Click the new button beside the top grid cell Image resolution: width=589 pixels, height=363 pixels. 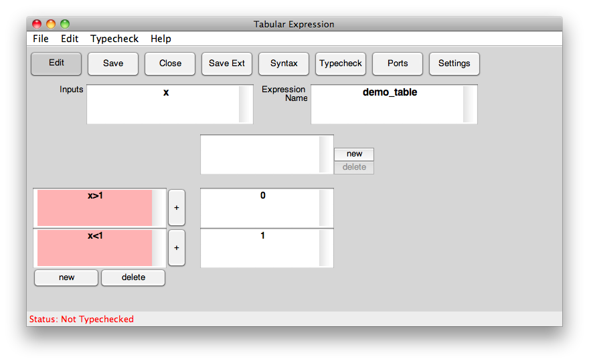click(354, 154)
